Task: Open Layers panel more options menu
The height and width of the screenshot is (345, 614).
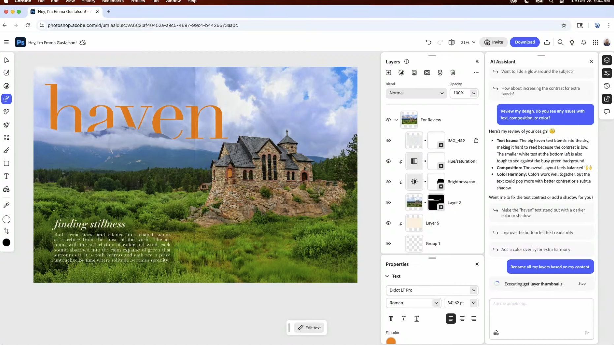Action: coord(476,73)
